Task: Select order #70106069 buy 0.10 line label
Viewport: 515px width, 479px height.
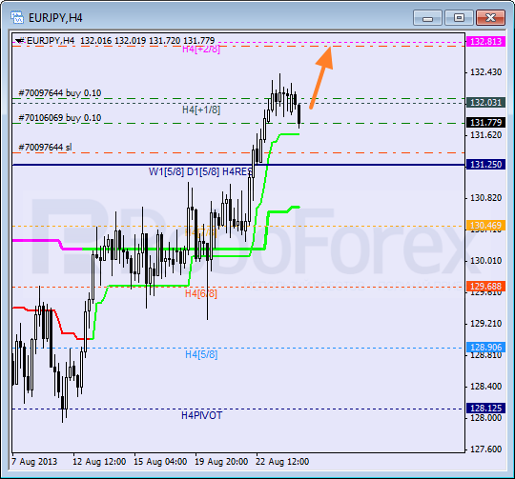Action: click(60, 118)
